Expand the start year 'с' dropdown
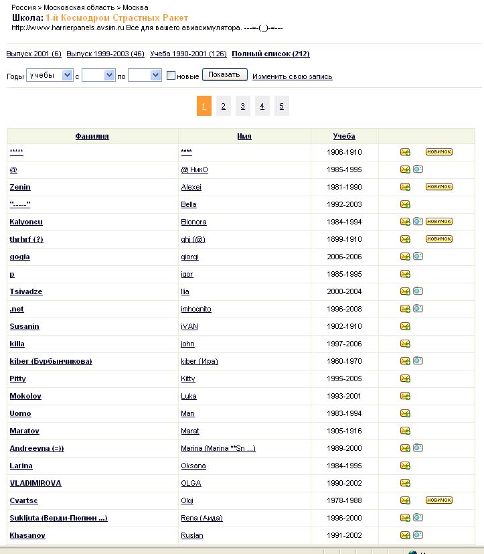The height and width of the screenshot is (554, 484). pos(99,76)
